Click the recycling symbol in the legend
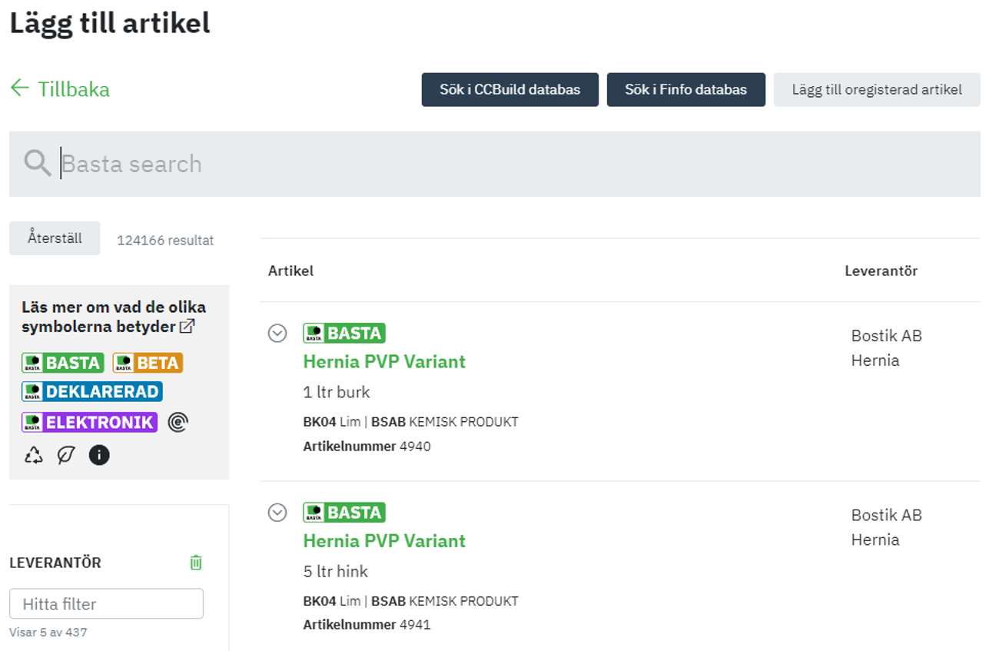 [x=34, y=455]
